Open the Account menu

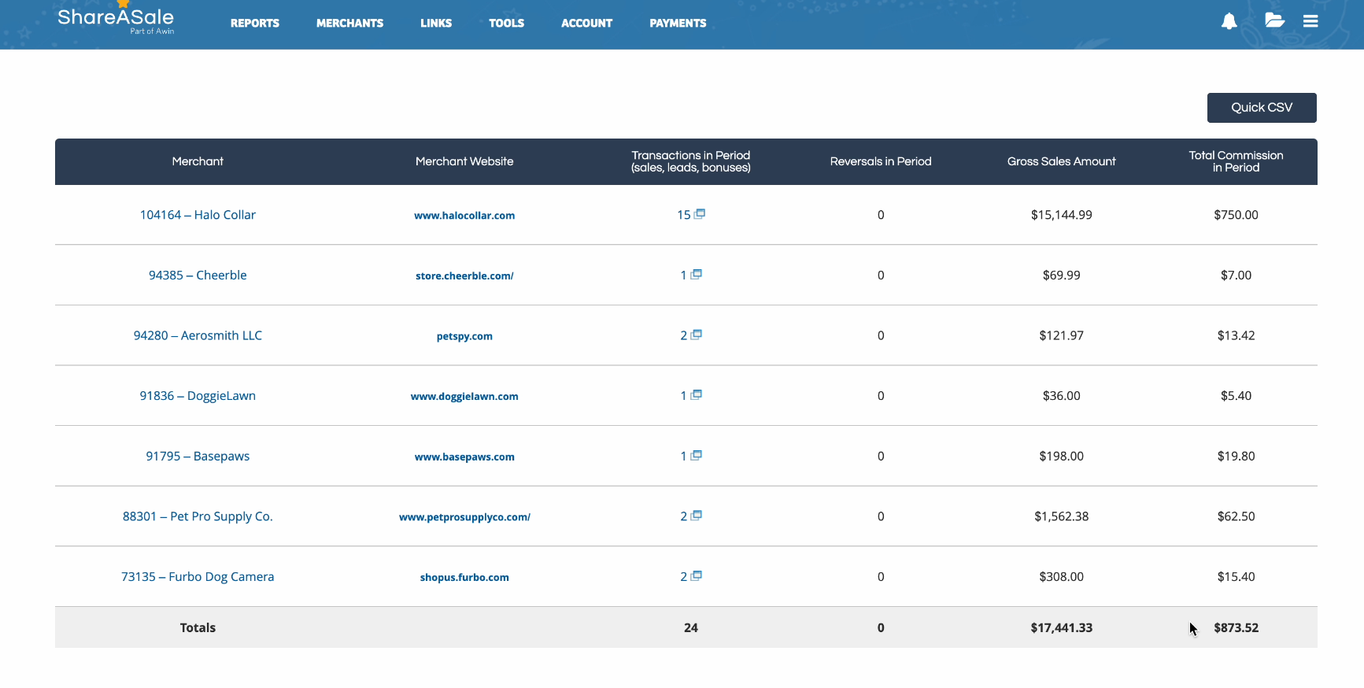point(587,24)
